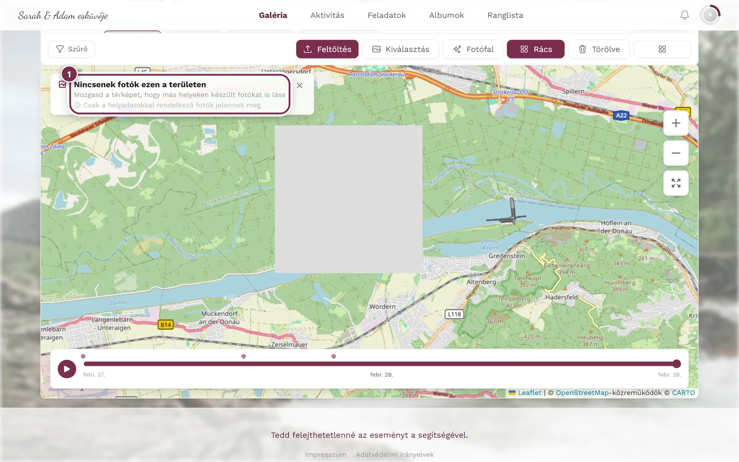Click the 'Nincsenek fotók ezen a területen' heading

140,85
